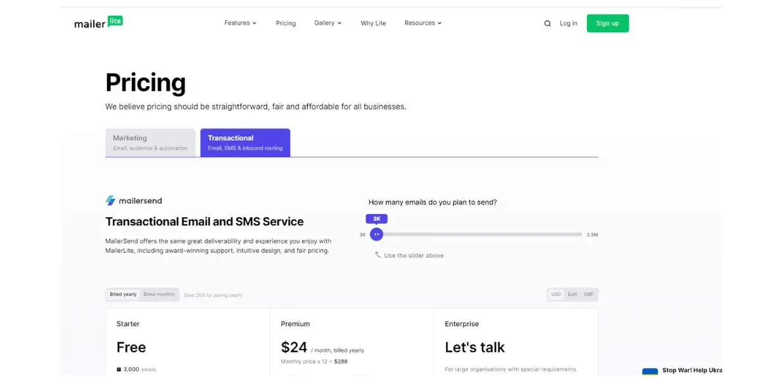Click the 2.5M slider maximum label

(x=592, y=234)
